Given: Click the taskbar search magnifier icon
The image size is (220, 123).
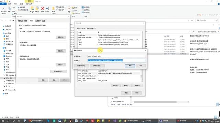Looking at the screenshot, I should coord(8,121).
